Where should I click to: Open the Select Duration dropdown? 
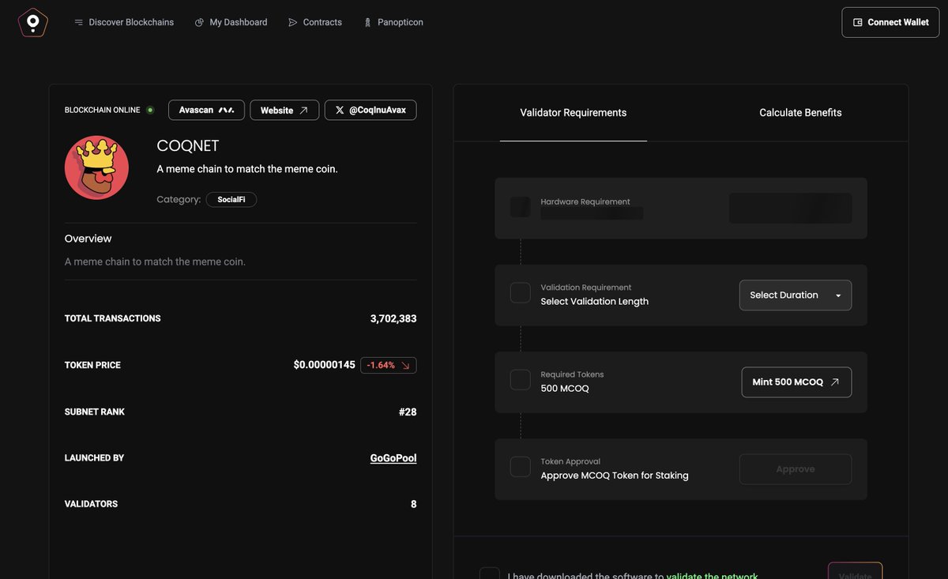point(796,295)
